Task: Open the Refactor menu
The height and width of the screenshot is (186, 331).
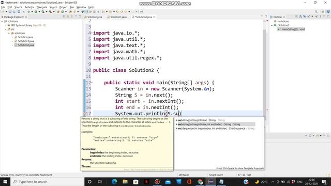Action: (29, 7)
